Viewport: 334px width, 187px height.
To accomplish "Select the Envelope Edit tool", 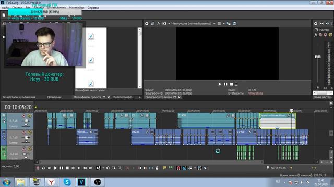I will pos(108,168).
